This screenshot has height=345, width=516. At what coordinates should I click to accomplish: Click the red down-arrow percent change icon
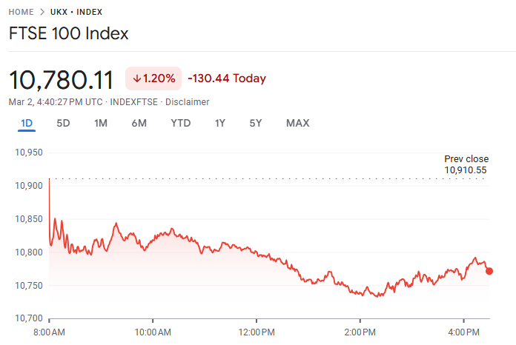137,78
